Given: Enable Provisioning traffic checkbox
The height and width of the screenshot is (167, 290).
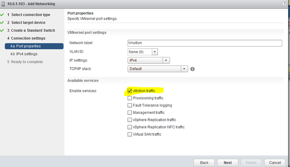Looking at the screenshot, I should click(x=130, y=98).
